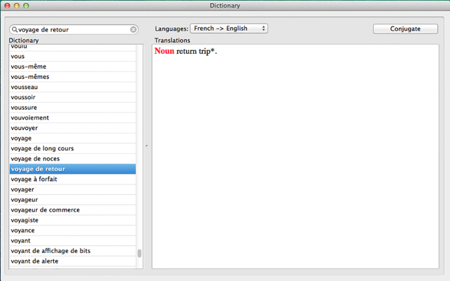Viewport: 450px width, 281px height.
Task: Select the verb 'voyager' in the list
Action: pyautogui.click(x=73, y=189)
